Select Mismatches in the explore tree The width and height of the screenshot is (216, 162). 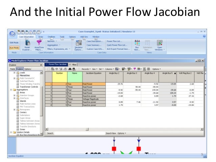(x=25, y=75)
